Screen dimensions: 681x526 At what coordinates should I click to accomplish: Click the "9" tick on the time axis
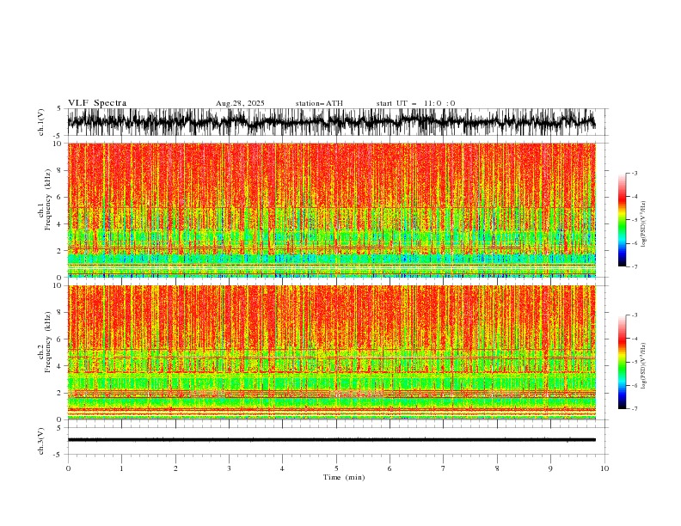click(550, 468)
